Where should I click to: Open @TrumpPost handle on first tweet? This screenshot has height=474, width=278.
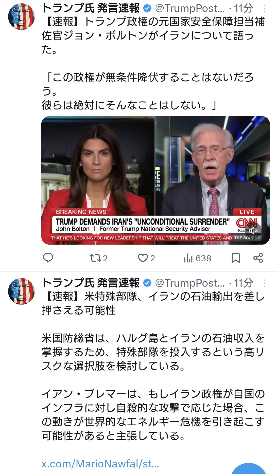190,8
